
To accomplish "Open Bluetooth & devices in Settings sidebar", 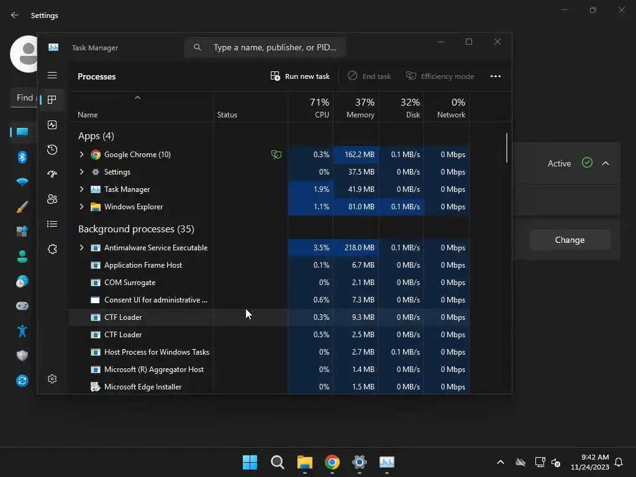I will pyautogui.click(x=22, y=157).
